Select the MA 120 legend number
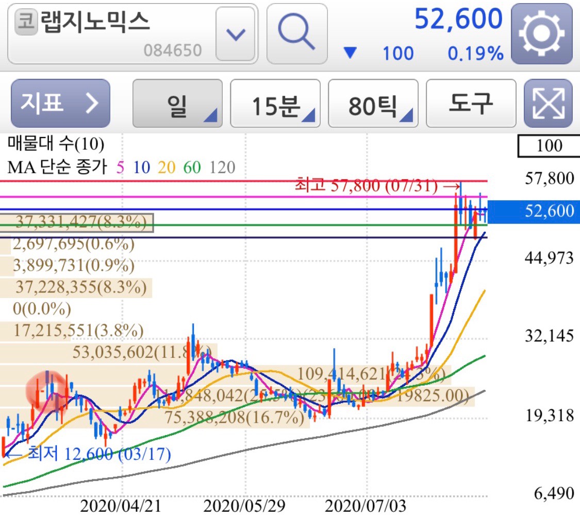This screenshot has height=519, width=580. [222, 168]
